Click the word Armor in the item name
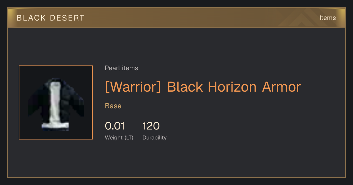353x185 pixels. [x=282, y=87]
